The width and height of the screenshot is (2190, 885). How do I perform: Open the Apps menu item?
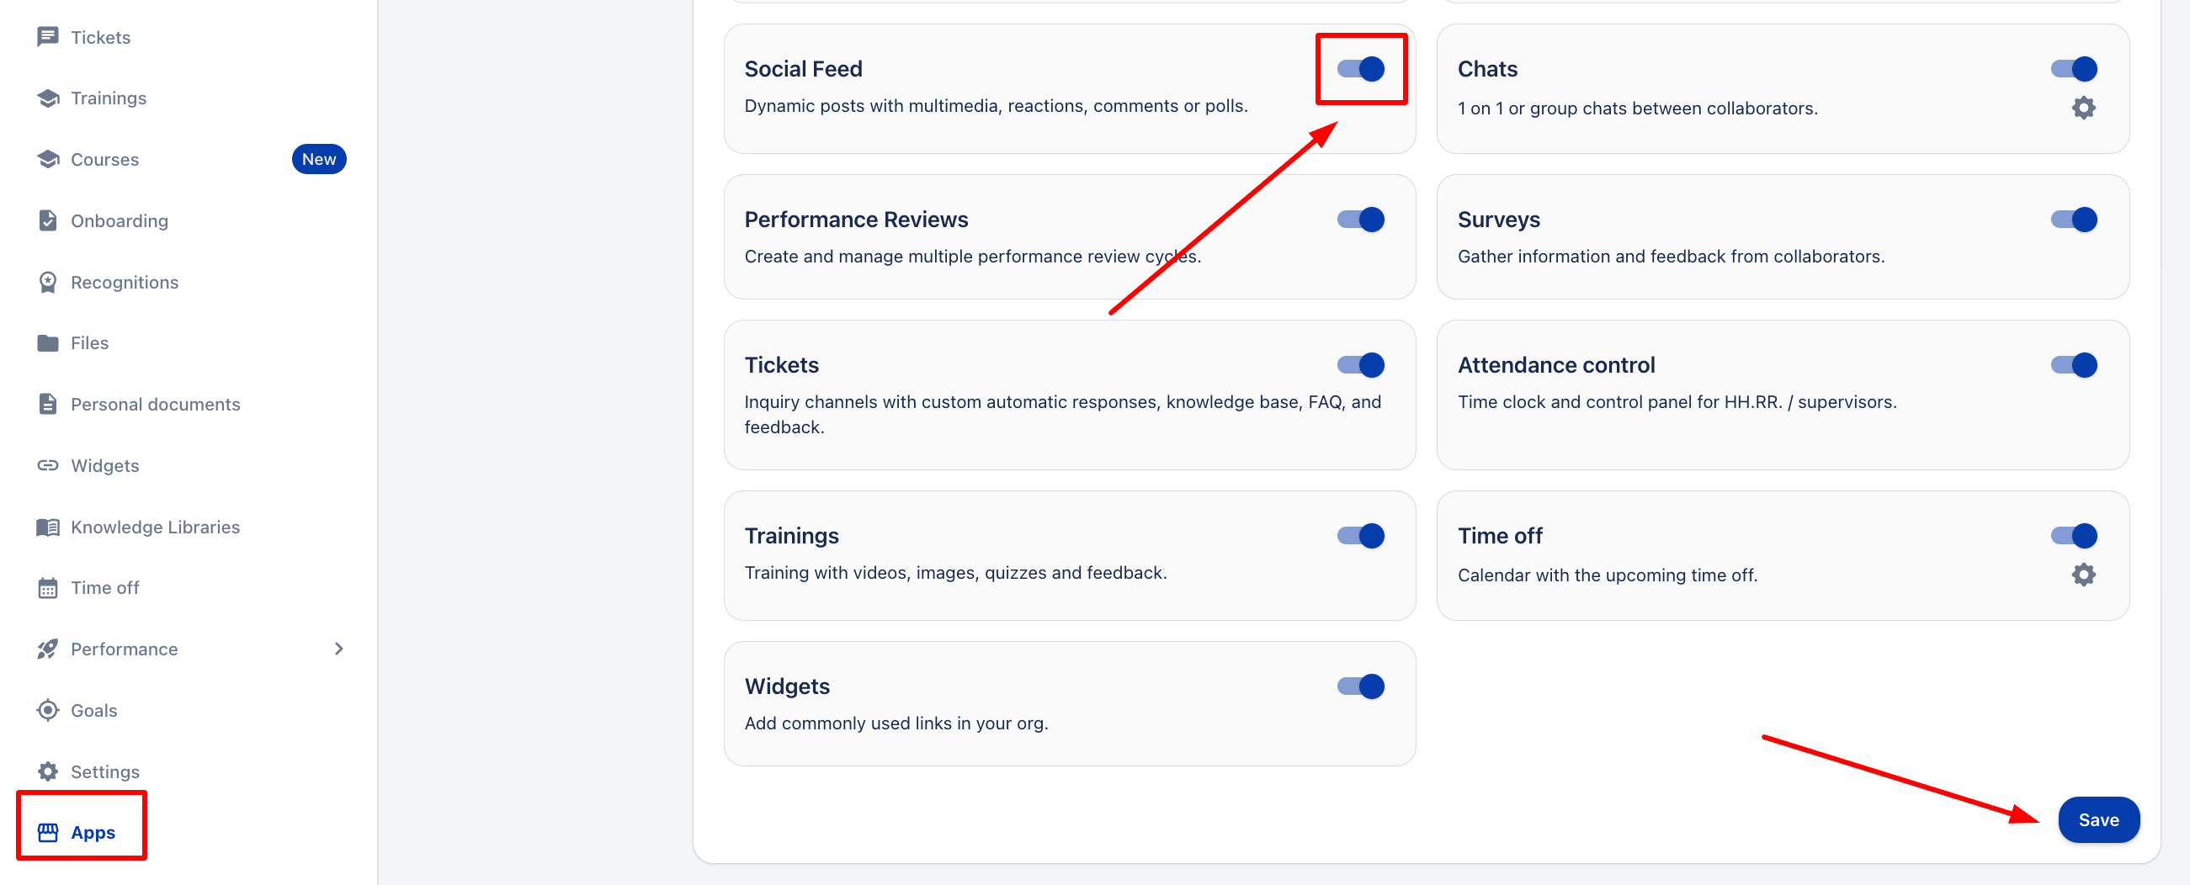pos(92,832)
